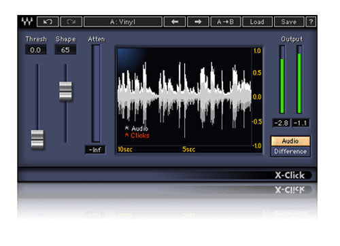Click the left output meter
The width and height of the screenshot is (340, 246).
[x=282, y=80]
